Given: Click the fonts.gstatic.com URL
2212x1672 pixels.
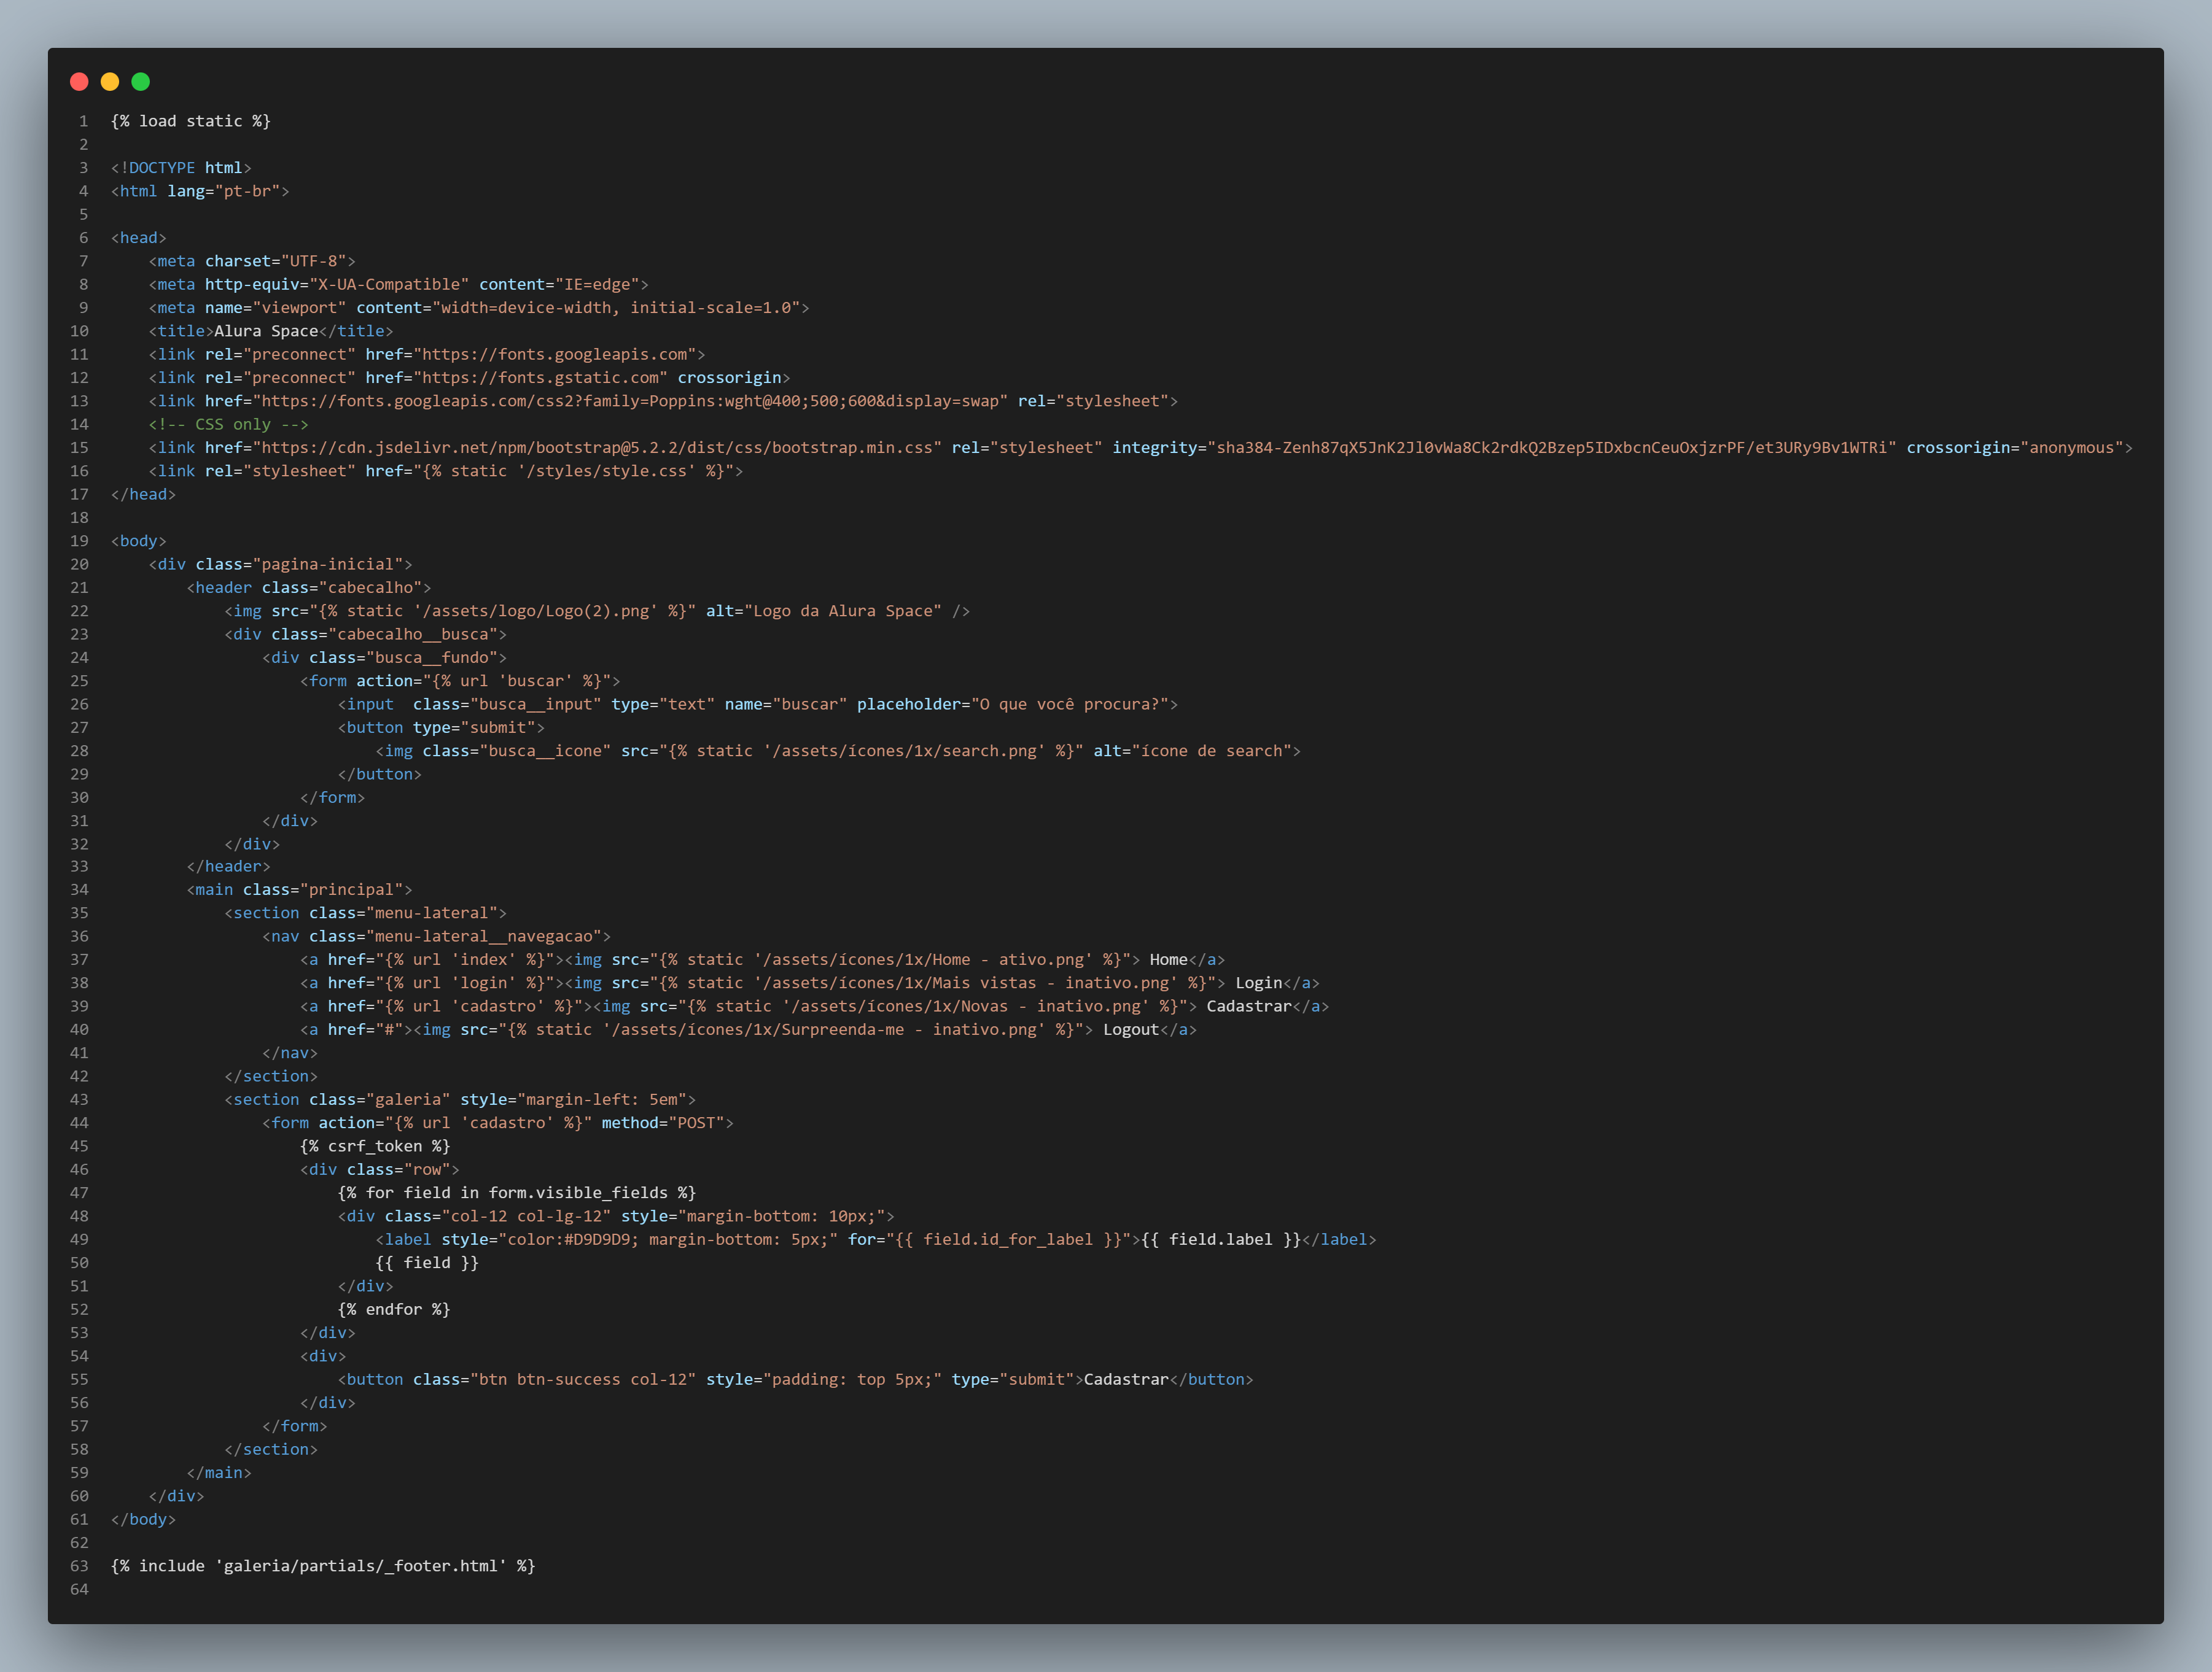Looking at the screenshot, I should pyautogui.click(x=541, y=377).
